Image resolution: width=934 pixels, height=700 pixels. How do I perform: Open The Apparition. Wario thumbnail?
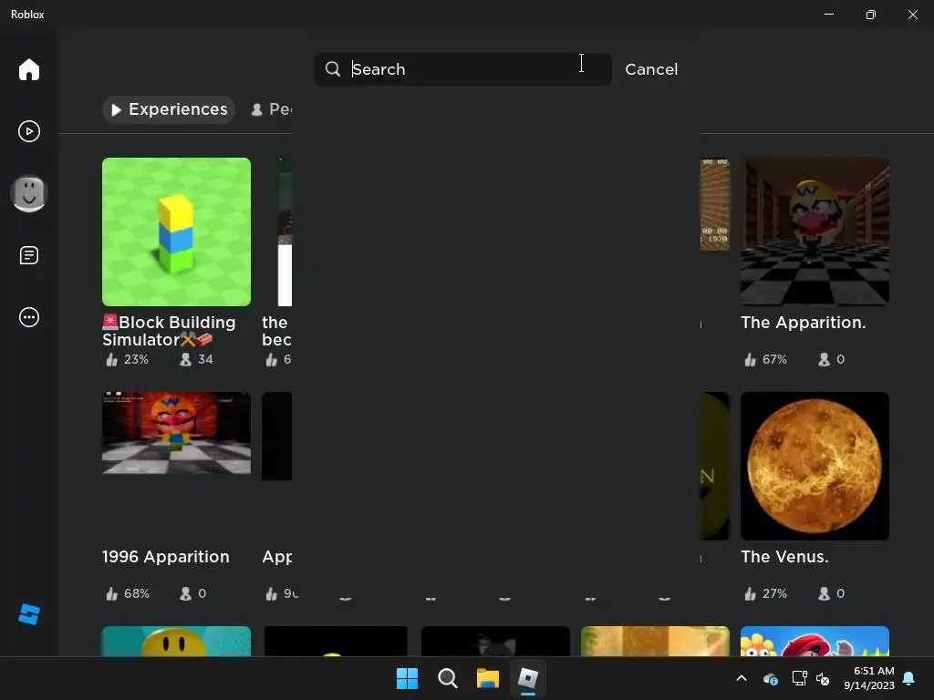pyautogui.click(x=815, y=232)
